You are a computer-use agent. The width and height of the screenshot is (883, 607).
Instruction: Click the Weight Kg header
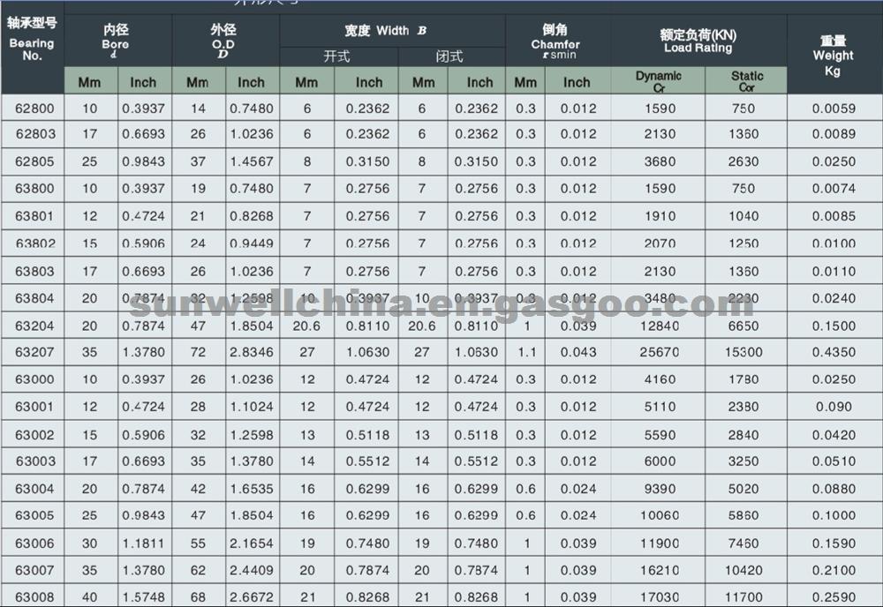click(x=833, y=55)
